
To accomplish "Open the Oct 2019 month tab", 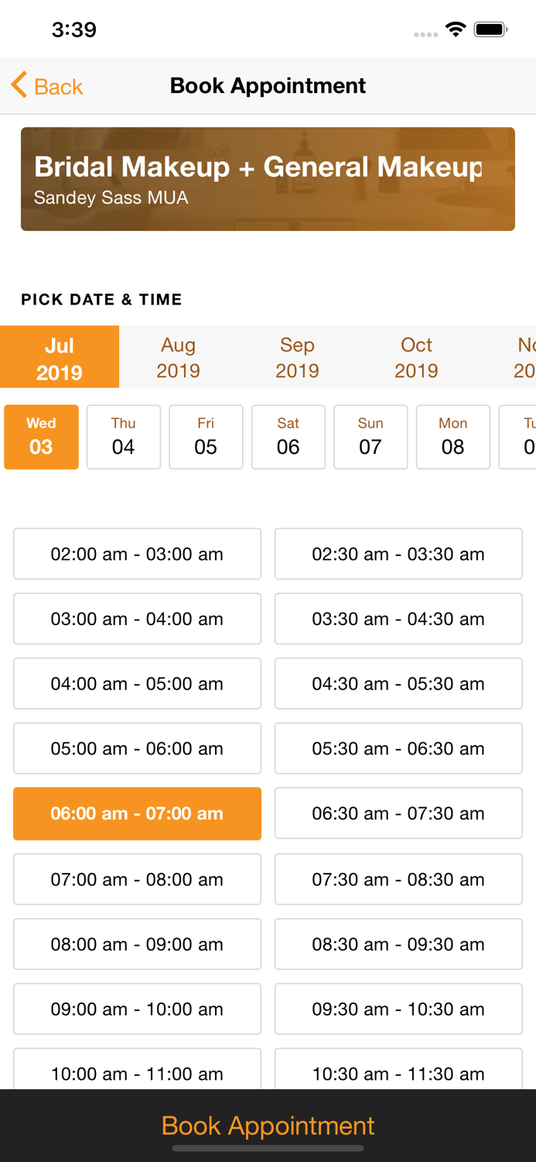I will 416,357.
